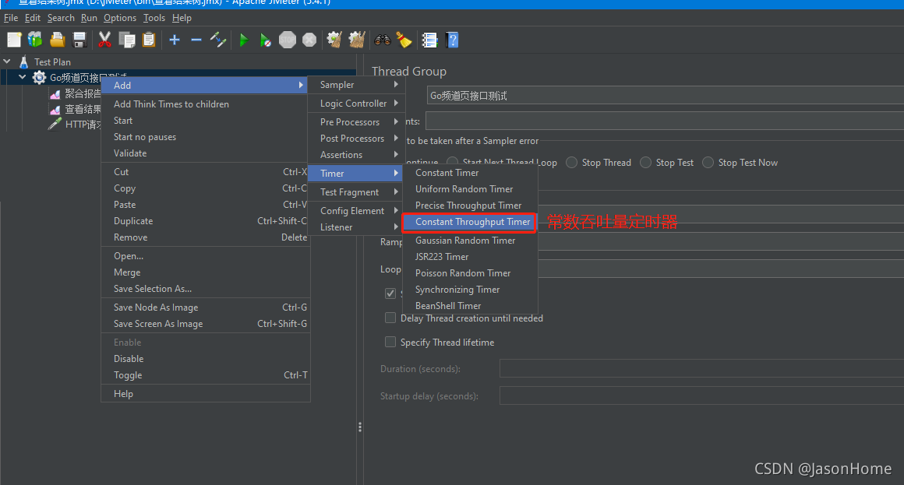Click the Shutdown test icon

[309, 40]
